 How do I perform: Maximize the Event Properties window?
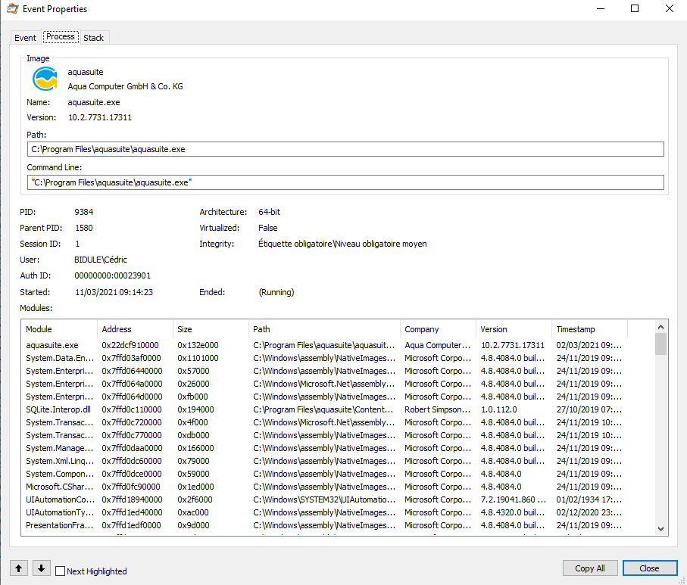point(635,9)
